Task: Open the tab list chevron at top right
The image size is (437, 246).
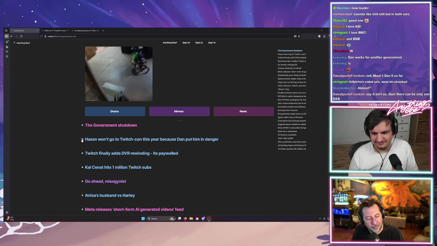Action: click(x=322, y=30)
